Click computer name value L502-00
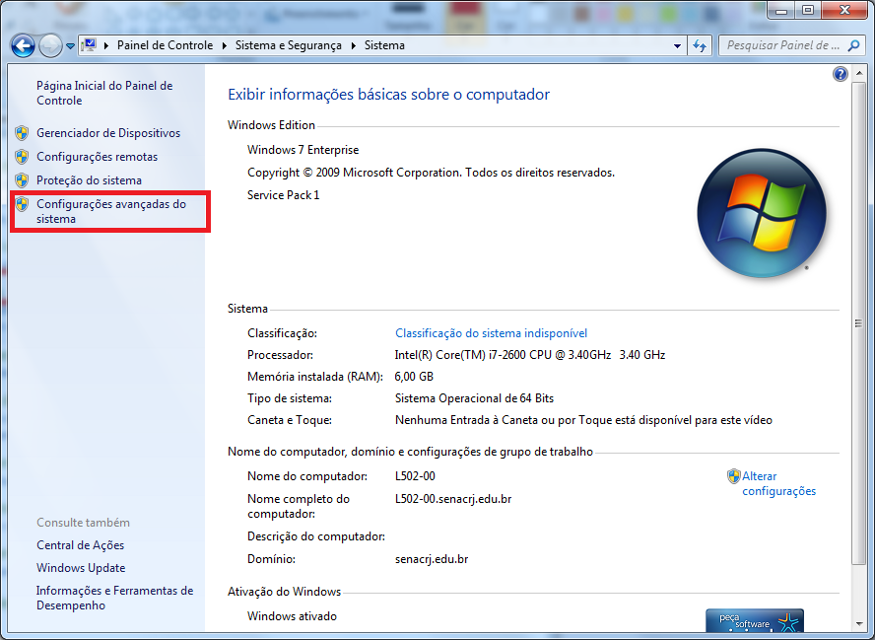875x640 pixels. click(x=415, y=476)
